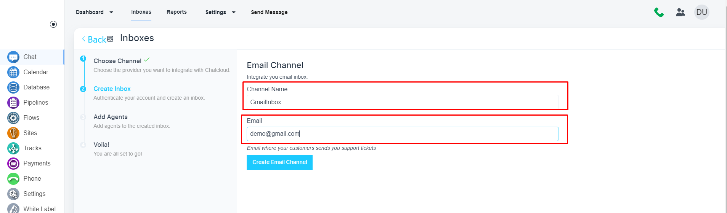This screenshot has width=727, height=213.
Task: Focus the Email address input field
Action: 402,134
